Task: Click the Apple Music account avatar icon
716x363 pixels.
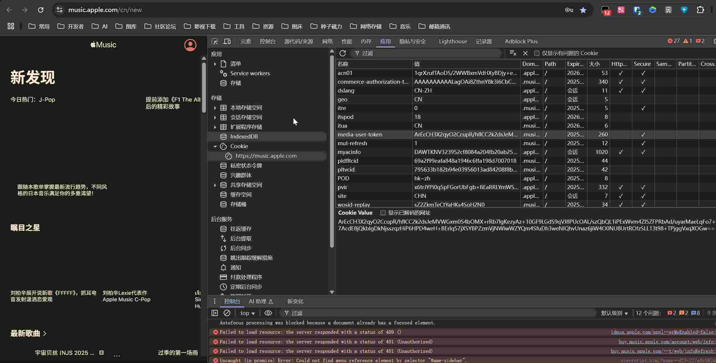Action: click(x=190, y=45)
